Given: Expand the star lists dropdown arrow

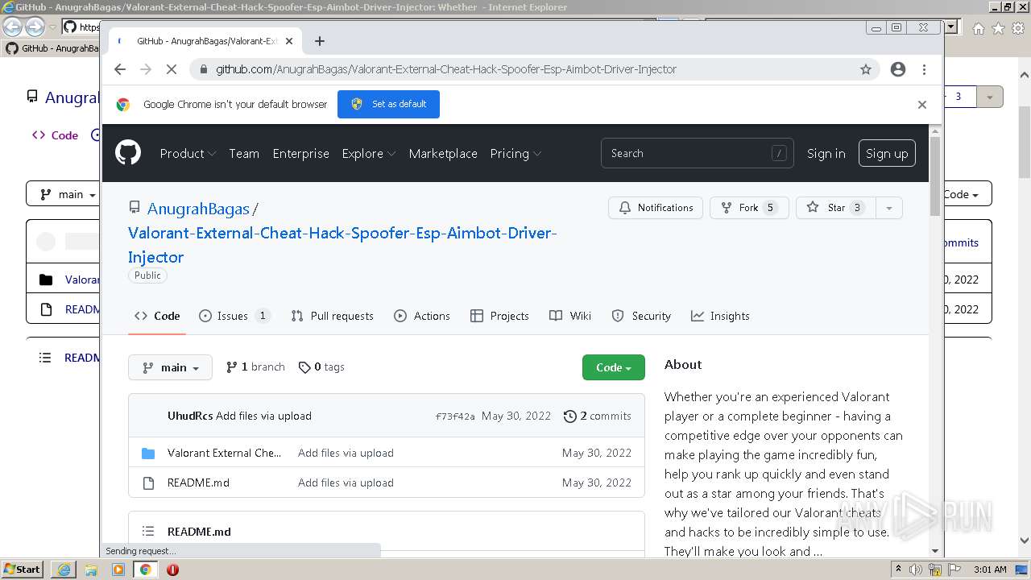Looking at the screenshot, I should pyautogui.click(x=889, y=208).
